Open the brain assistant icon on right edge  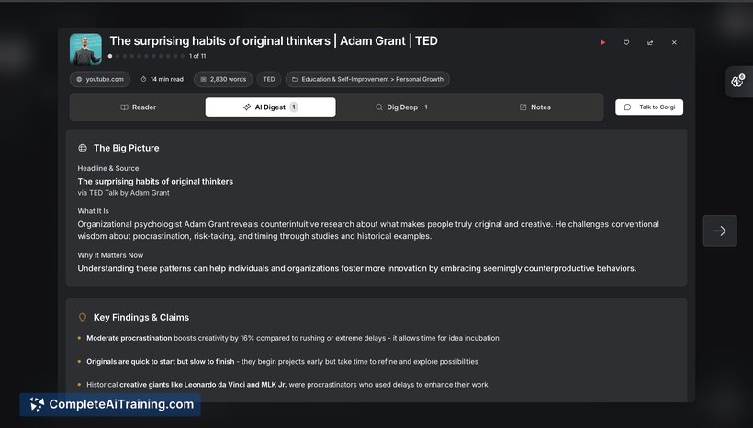point(738,81)
